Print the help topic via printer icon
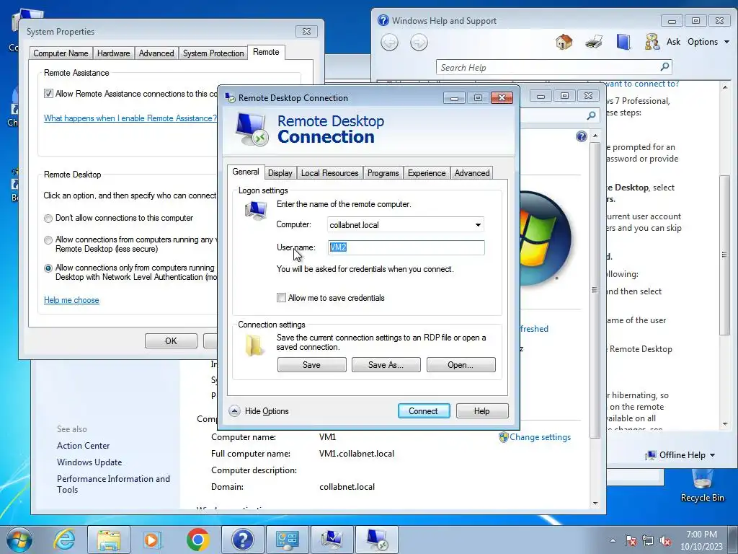Viewport: 738px width, 554px height. pyautogui.click(x=594, y=42)
